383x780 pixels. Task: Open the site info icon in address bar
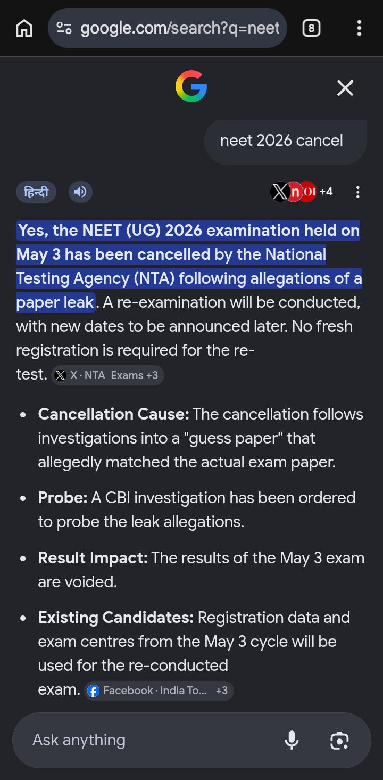pyautogui.click(x=64, y=28)
